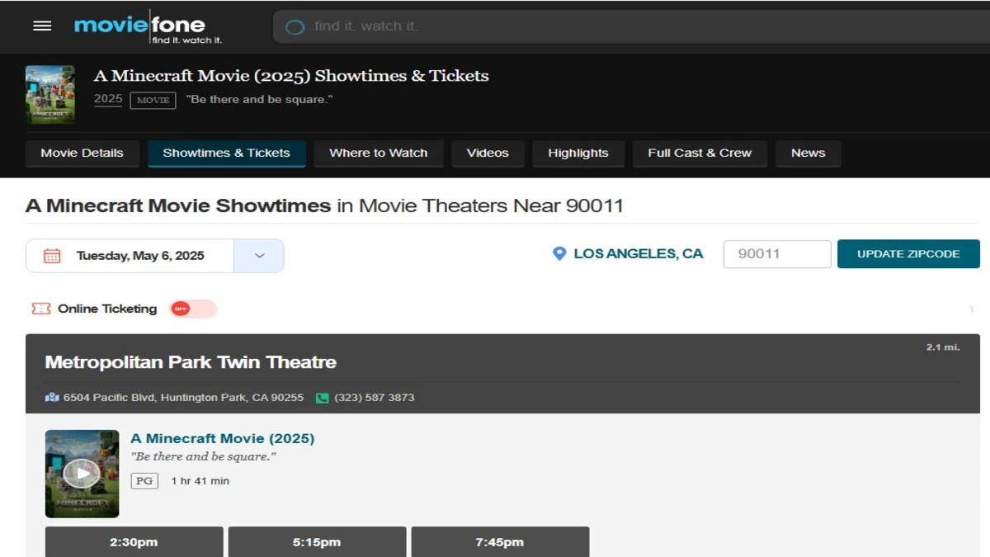Screen dimensions: 990x557
Task: Click the MOVIE badge in the header
Action: pyautogui.click(x=153, y=100)
